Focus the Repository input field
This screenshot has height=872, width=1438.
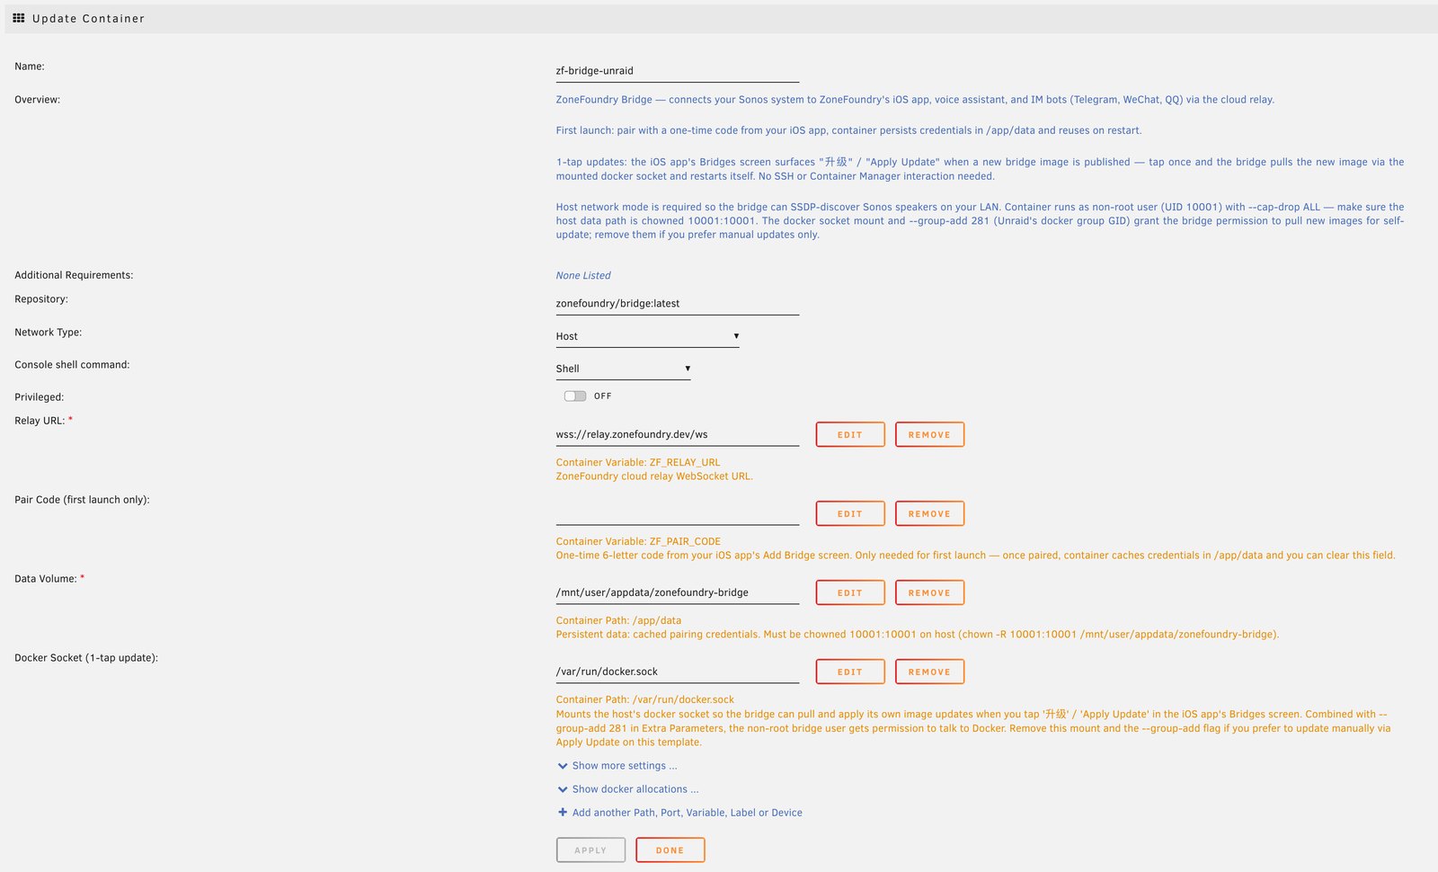click(x=677, y=304)
